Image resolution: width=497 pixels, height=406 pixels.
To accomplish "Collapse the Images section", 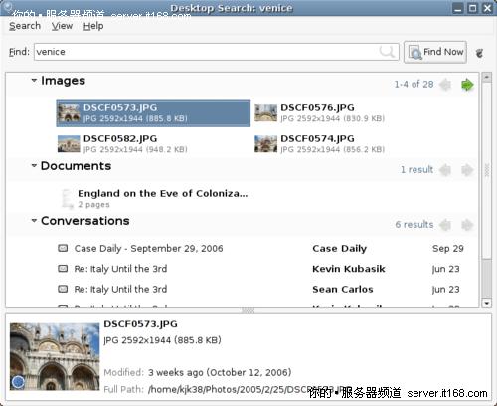I will [x=34, y=80].
